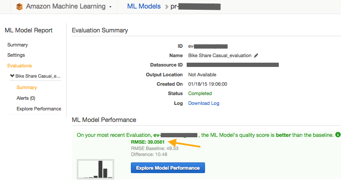Click the Amazon Machine Learning cube logo
The width and height of the screenshot is (341, 191).
[20, 7]
